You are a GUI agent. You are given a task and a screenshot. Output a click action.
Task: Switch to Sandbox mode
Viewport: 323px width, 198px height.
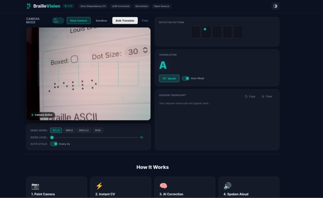[x=101, y=20]
